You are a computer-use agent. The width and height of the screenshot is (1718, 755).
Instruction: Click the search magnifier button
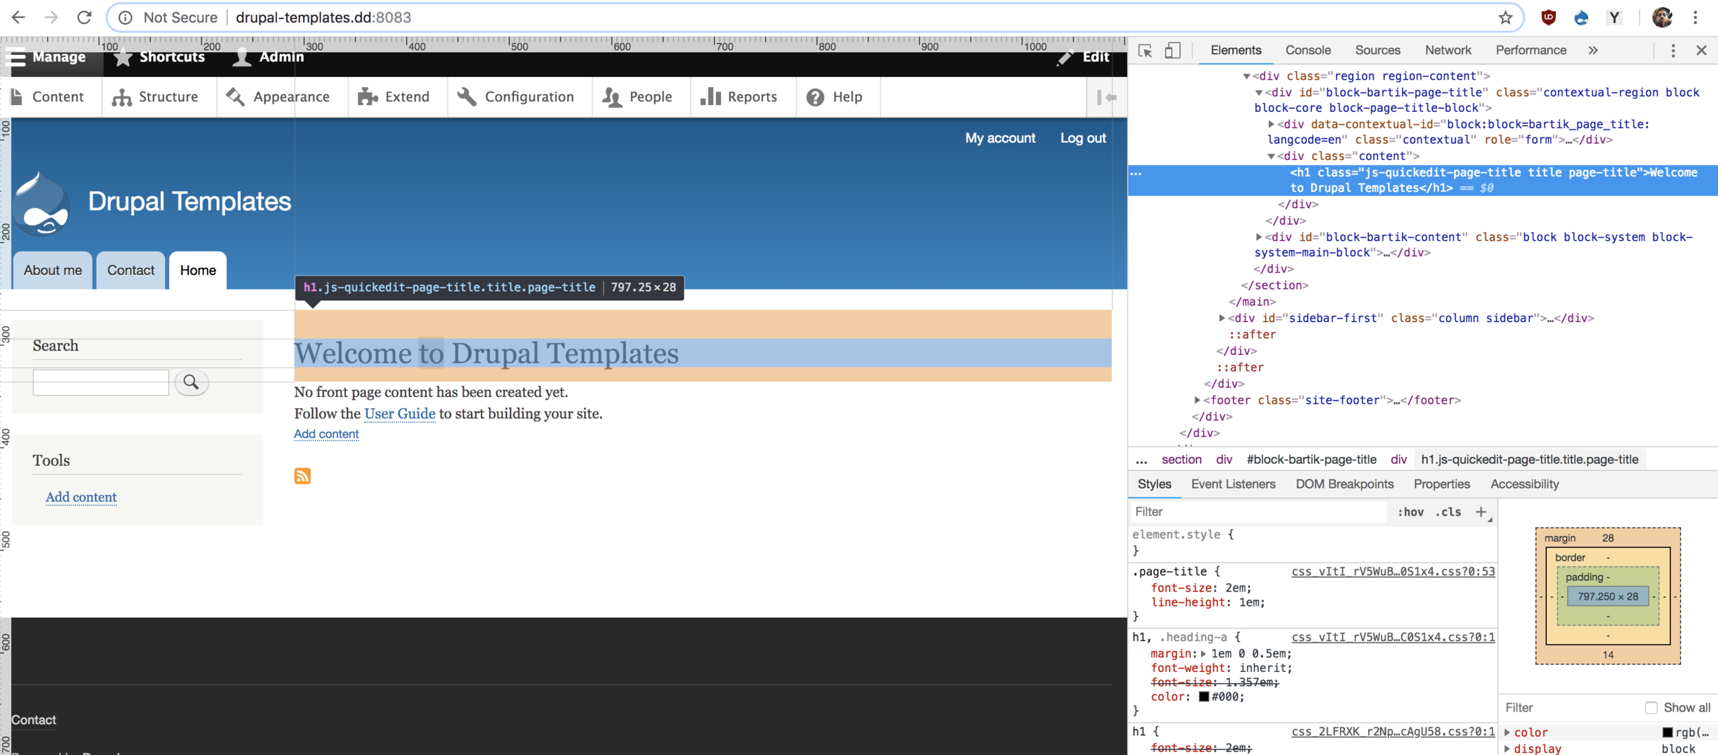(191, 382)
